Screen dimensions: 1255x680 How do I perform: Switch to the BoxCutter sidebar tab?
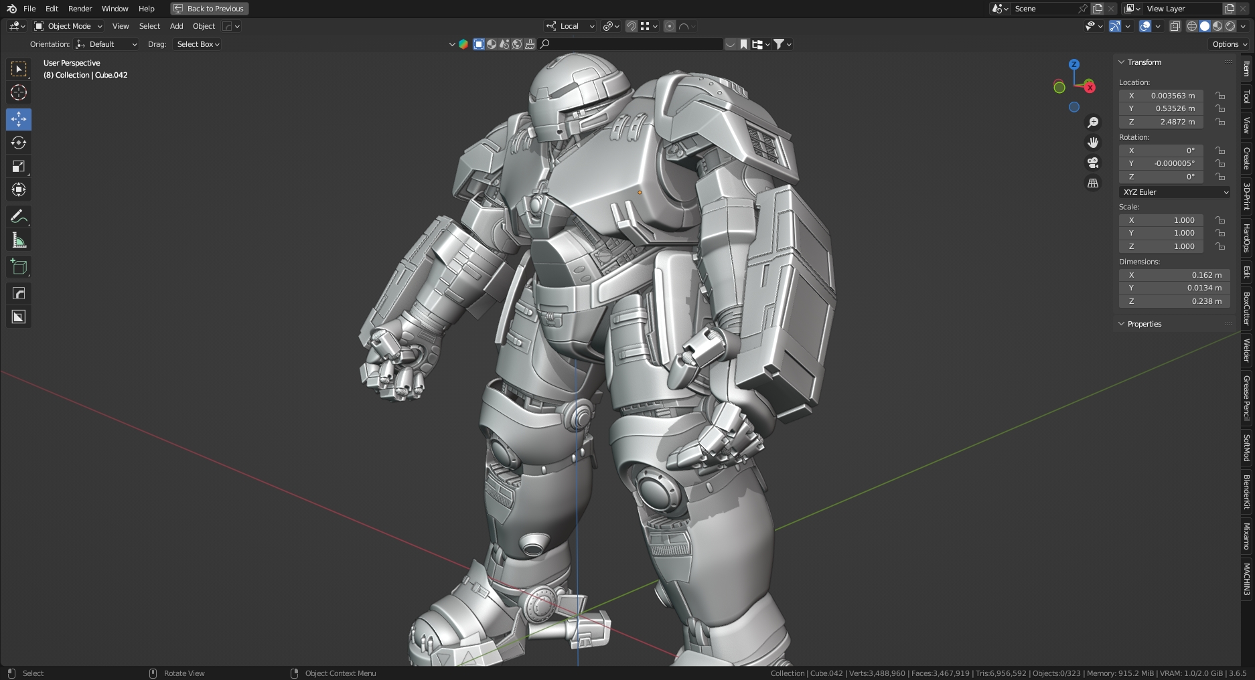click(1246, 309)
